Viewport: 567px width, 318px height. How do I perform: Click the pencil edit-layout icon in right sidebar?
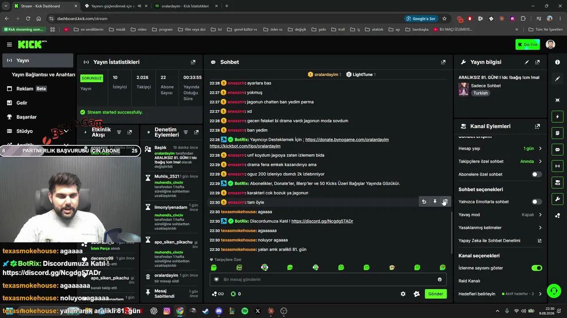pyautogui.click(x=557, y=79)
